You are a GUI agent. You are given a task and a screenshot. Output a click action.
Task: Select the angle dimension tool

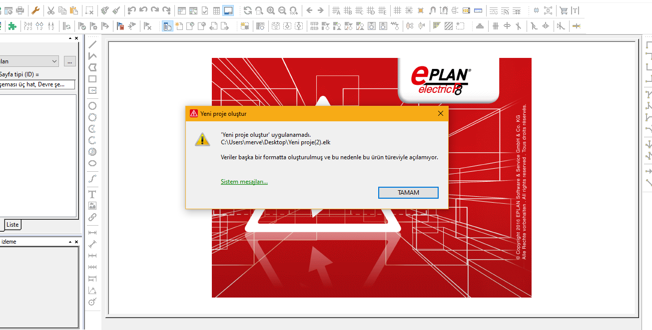tap(92, 290)
